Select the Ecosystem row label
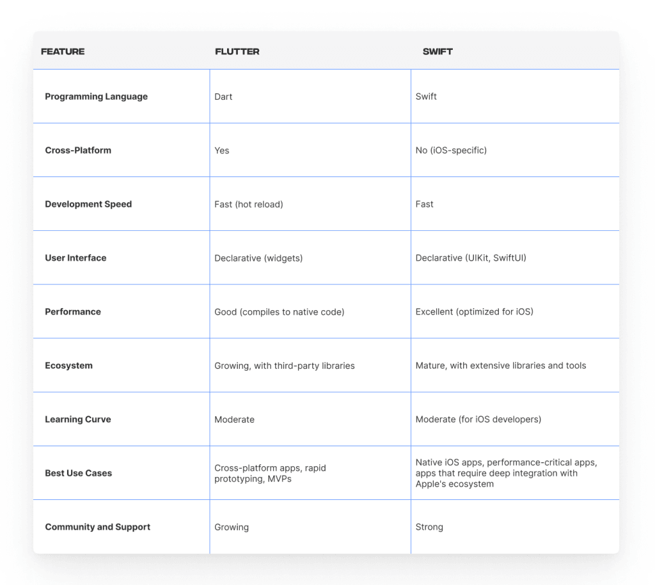Image resolution: width=655 pixels, height=585 pixels. [x=68, y=366]
